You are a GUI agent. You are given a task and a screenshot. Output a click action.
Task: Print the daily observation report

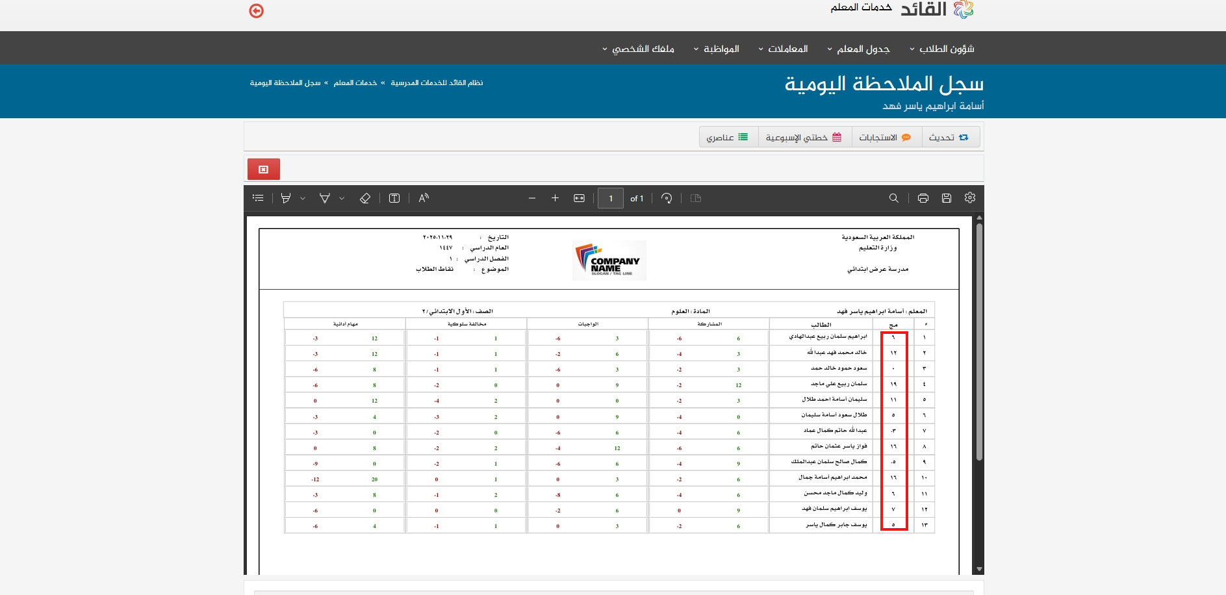click(x=923, y=198)
